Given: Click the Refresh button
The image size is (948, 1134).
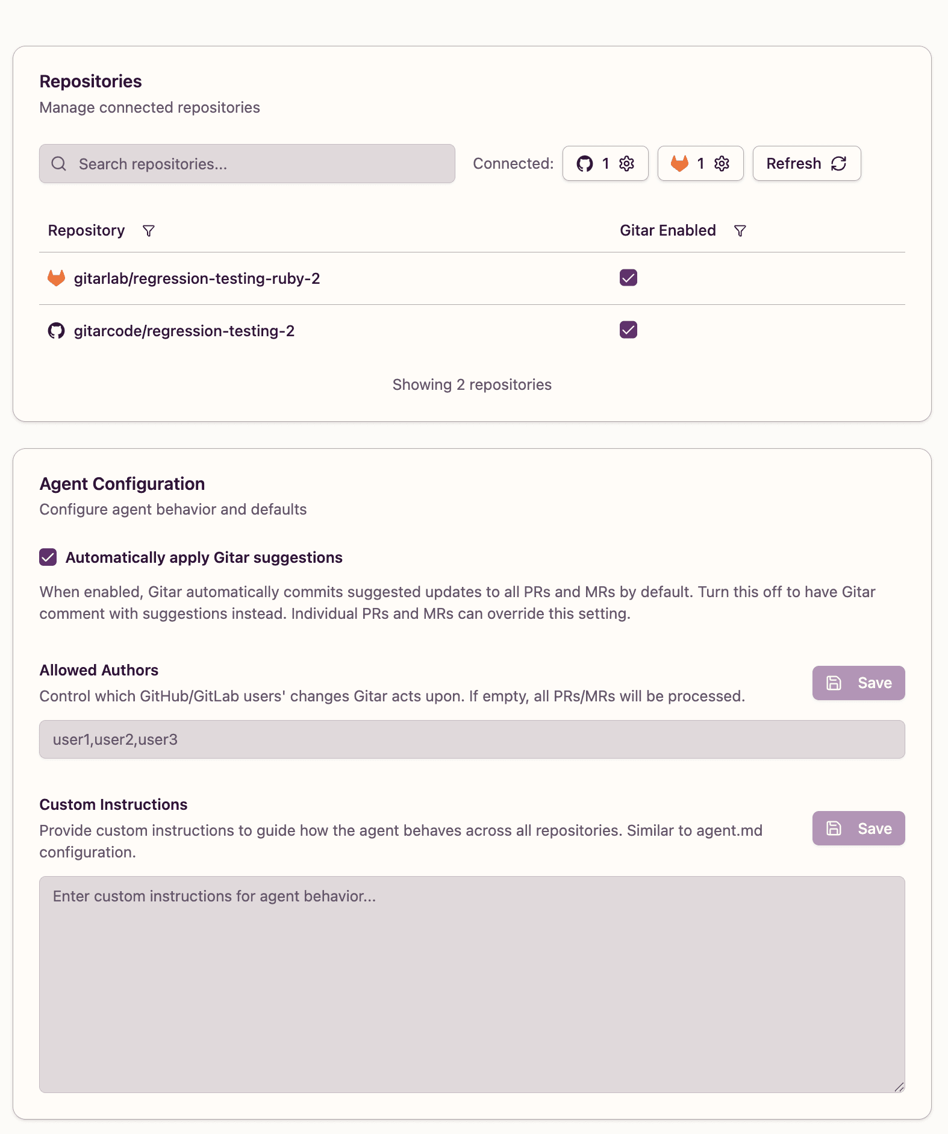Looking at the screenshot, I should point(806,163).
